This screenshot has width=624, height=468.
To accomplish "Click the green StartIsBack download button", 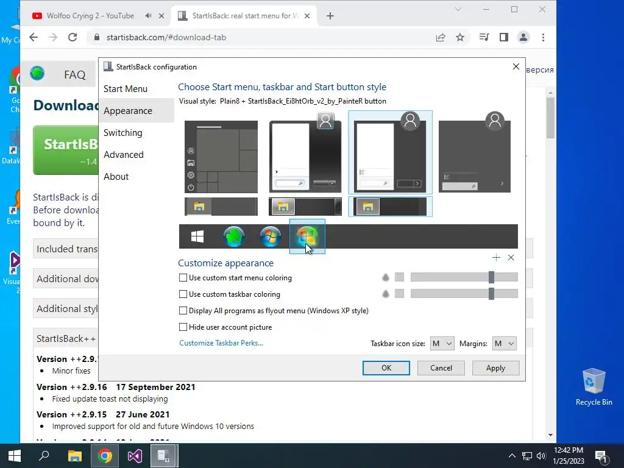I will click(x=66, y=151).
